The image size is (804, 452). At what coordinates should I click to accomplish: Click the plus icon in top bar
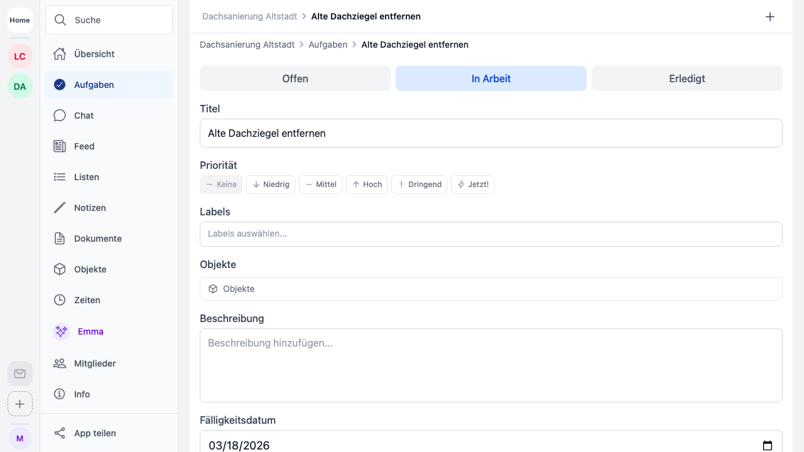click(770, 17)
